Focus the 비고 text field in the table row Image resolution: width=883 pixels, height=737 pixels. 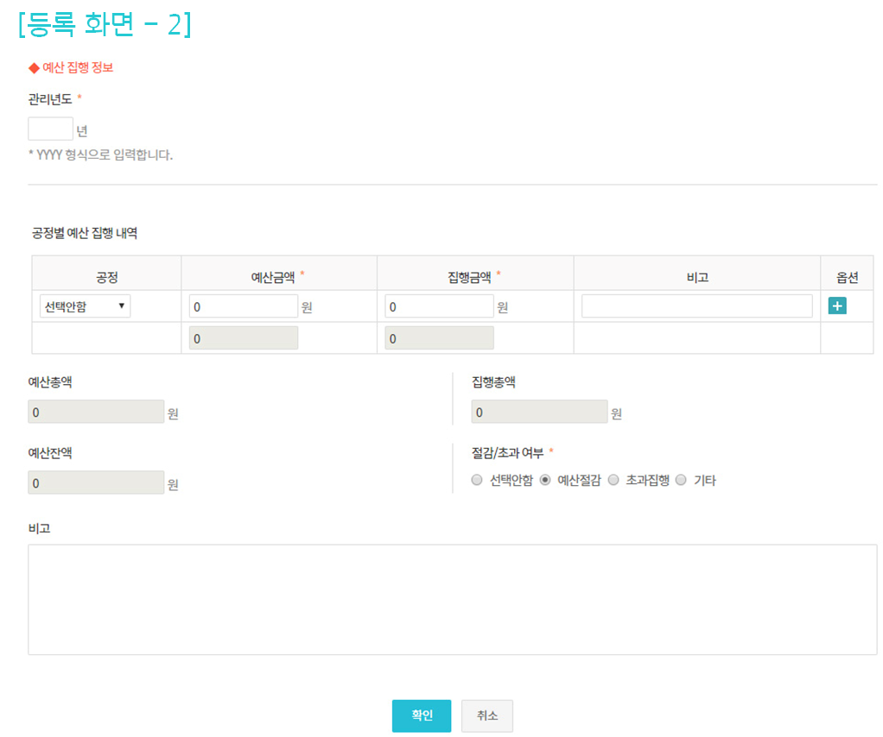696,306
